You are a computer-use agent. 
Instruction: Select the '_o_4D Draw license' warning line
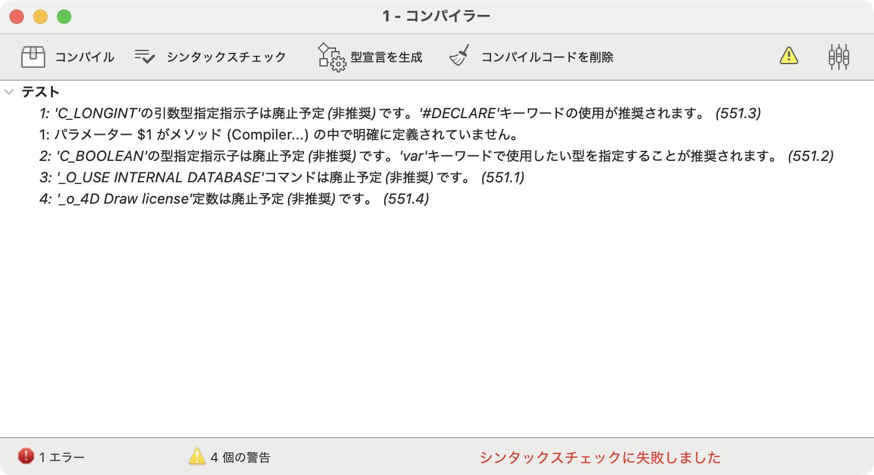coord(234,199)
